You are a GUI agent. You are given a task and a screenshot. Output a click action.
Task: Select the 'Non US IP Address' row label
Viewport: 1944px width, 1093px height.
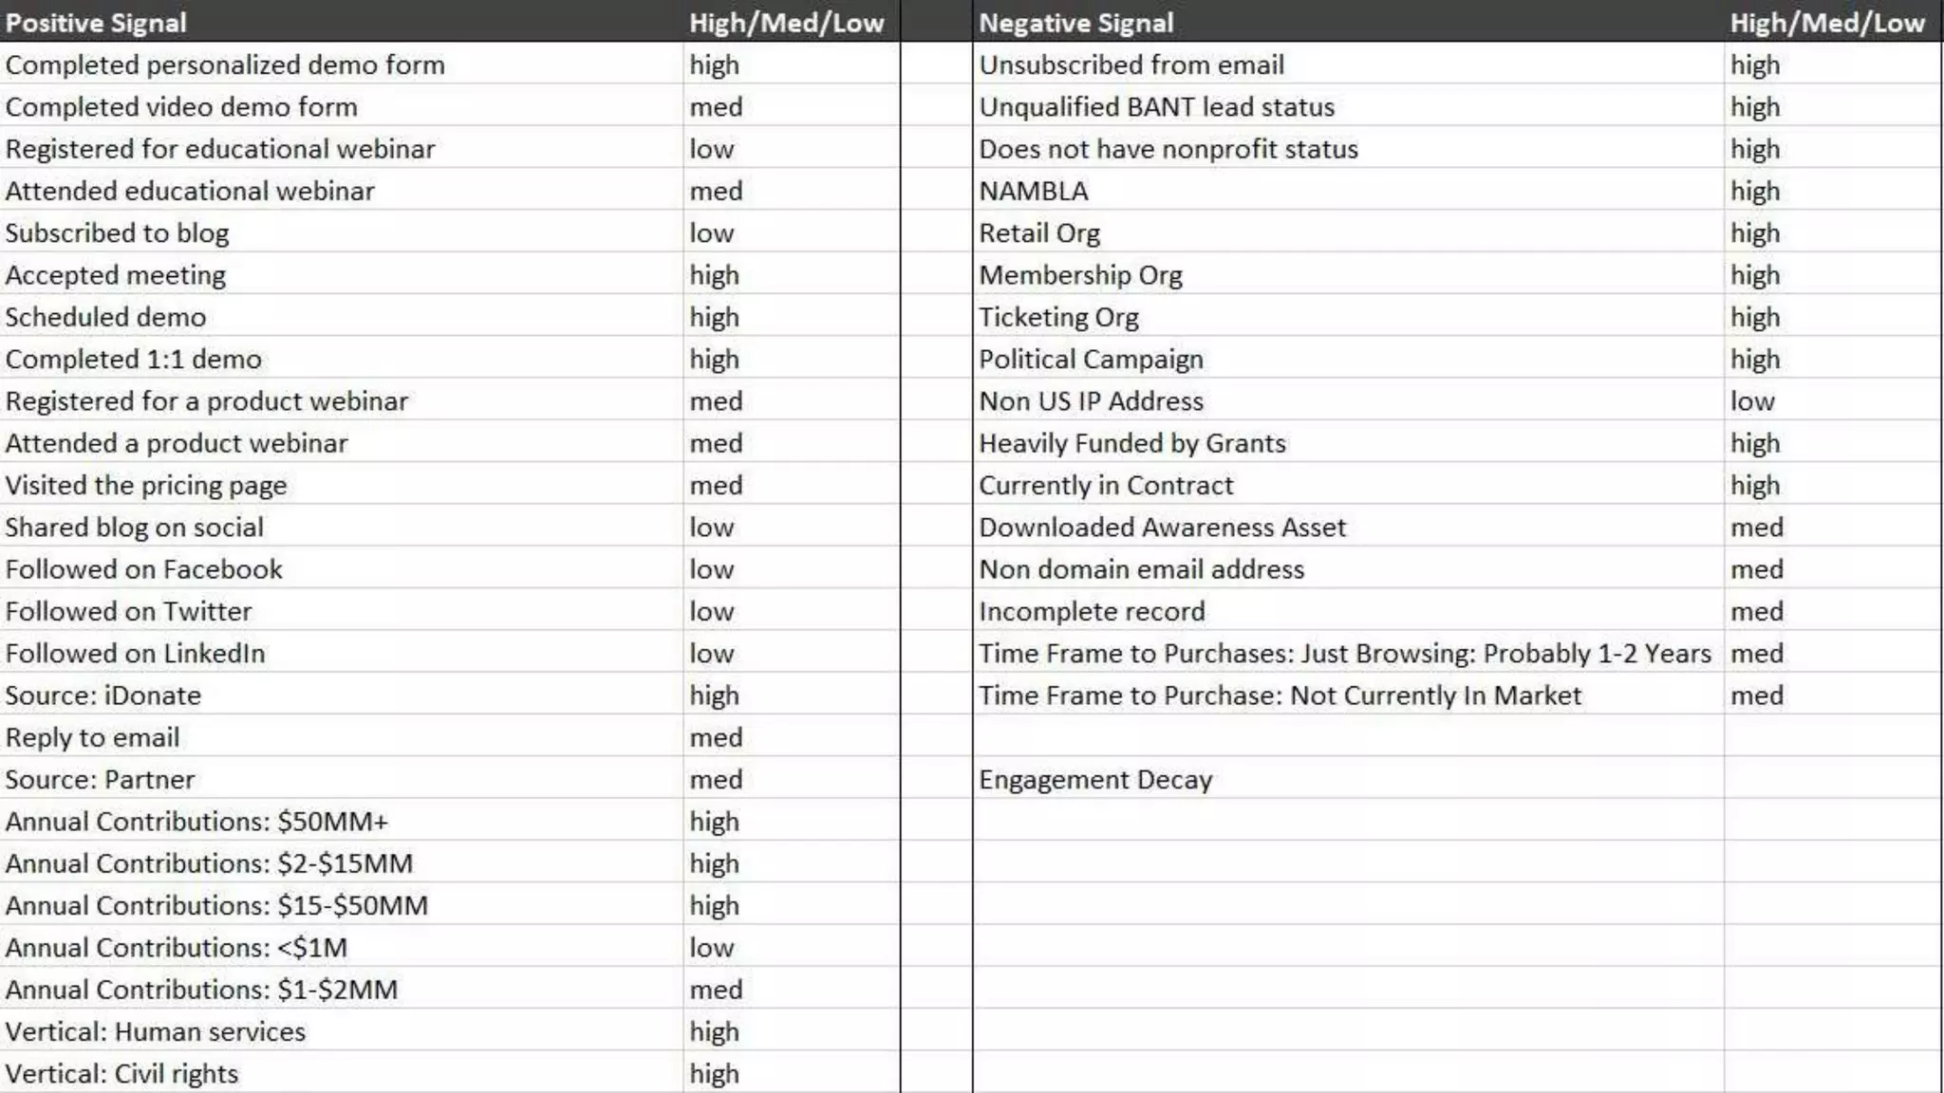click(x=1091, y=401)
